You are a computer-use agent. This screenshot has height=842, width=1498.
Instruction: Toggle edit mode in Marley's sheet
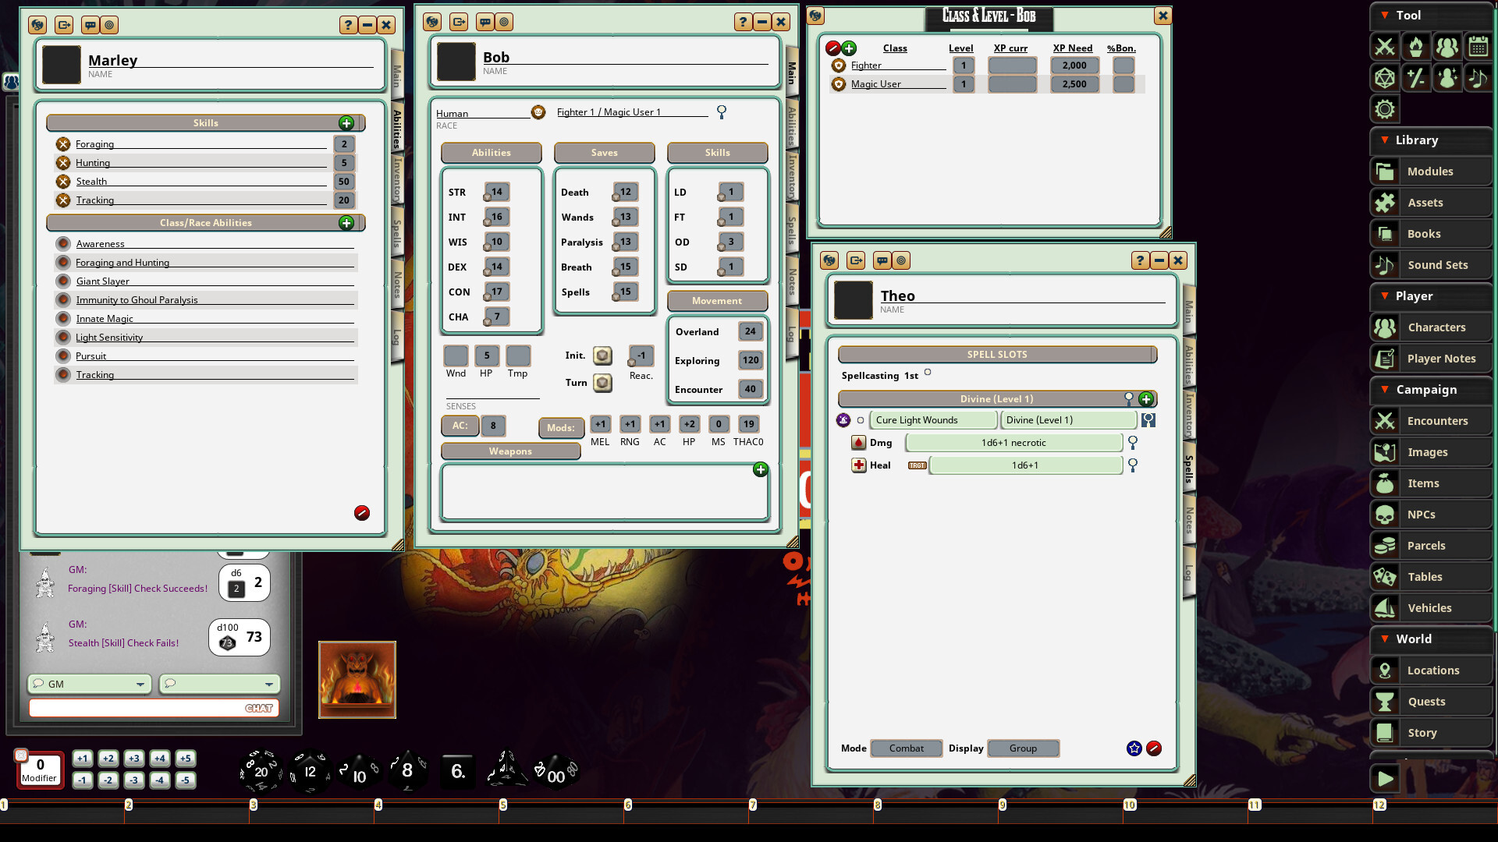point(362,513)
